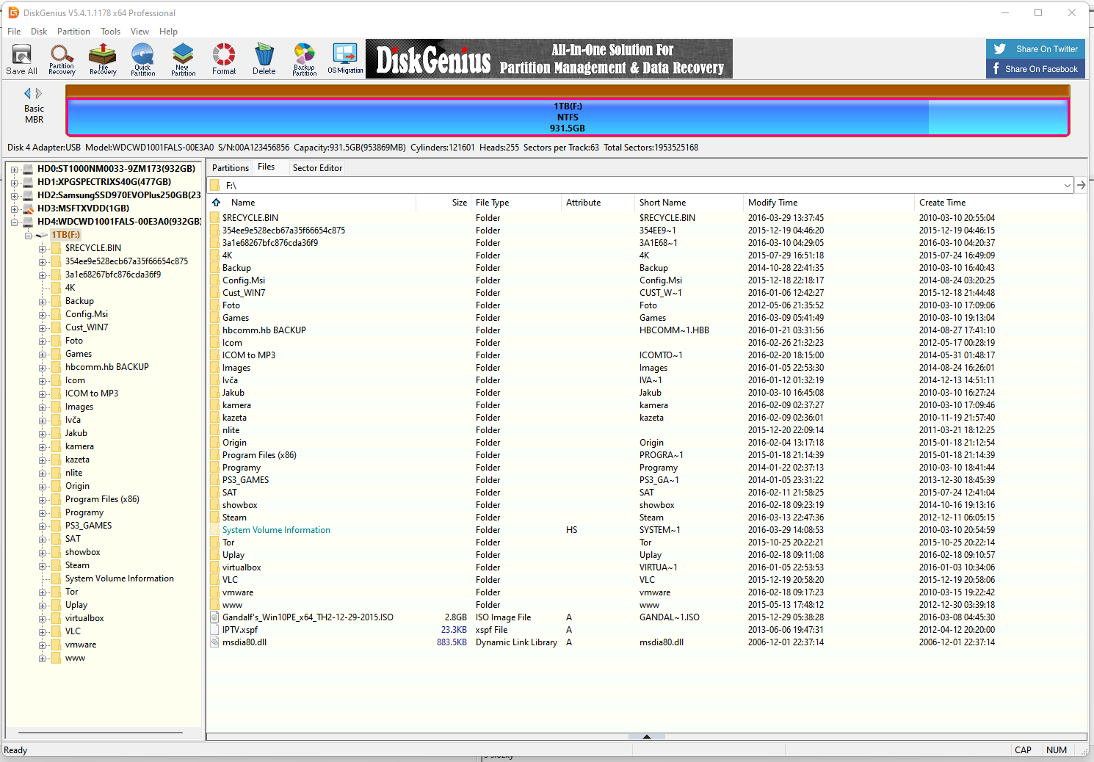The image size is (1094, 762).
Task: Expand the Backup folder in tree
Action: (42, 302)
